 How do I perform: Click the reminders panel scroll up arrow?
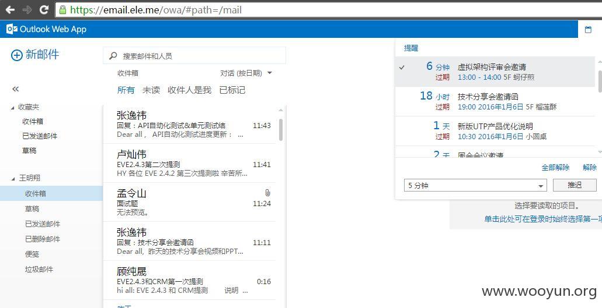tap(600, 61)
